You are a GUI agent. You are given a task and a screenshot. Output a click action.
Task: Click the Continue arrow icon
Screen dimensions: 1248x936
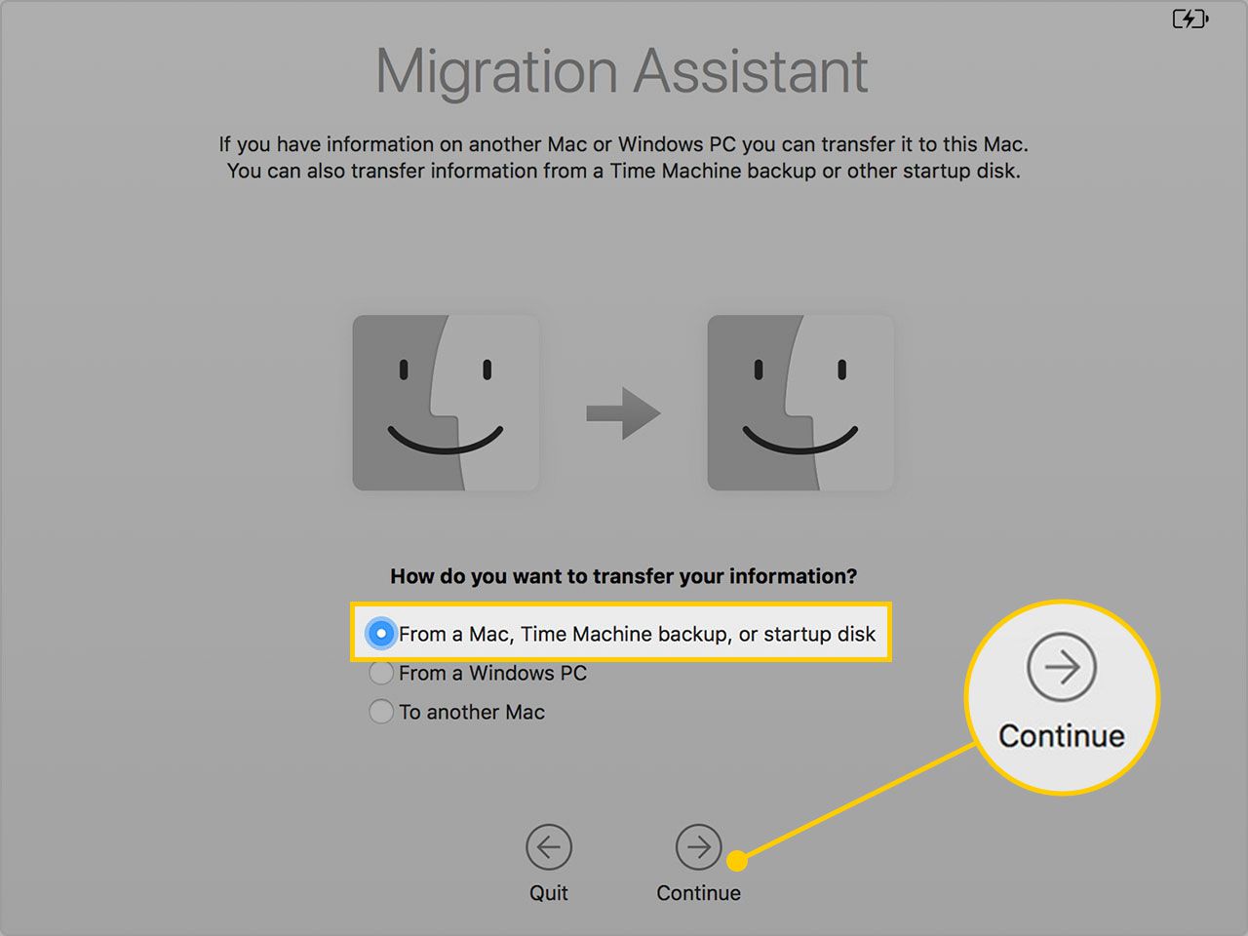tap(698, 847)
